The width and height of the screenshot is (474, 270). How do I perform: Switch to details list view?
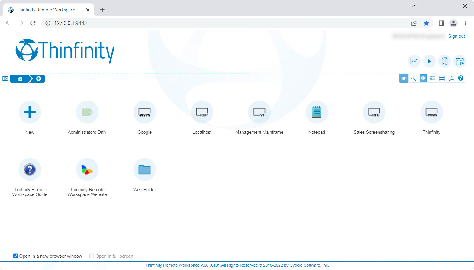tap(433, 78)
